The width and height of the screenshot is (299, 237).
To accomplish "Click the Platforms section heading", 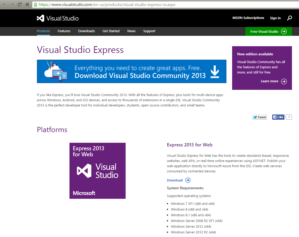I will pyautogui.click(x=52, y=130).
